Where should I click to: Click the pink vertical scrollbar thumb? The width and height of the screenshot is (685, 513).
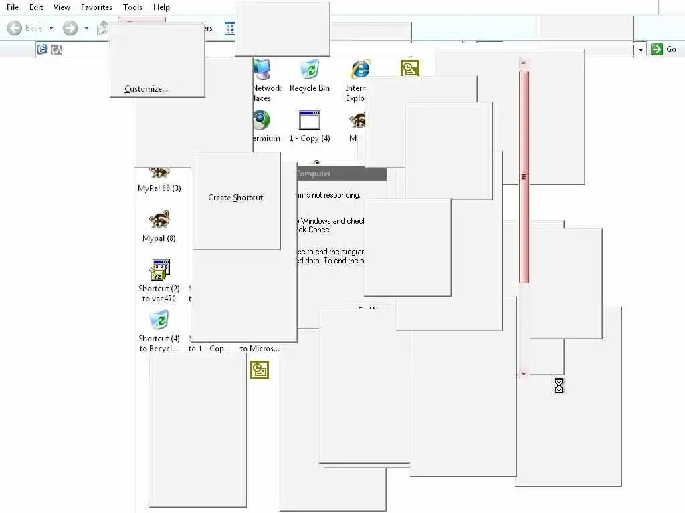point(524,176)
